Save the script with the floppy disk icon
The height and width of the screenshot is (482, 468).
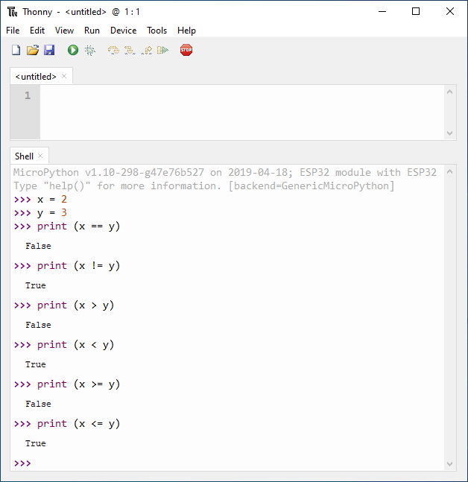tap(49, 50)
